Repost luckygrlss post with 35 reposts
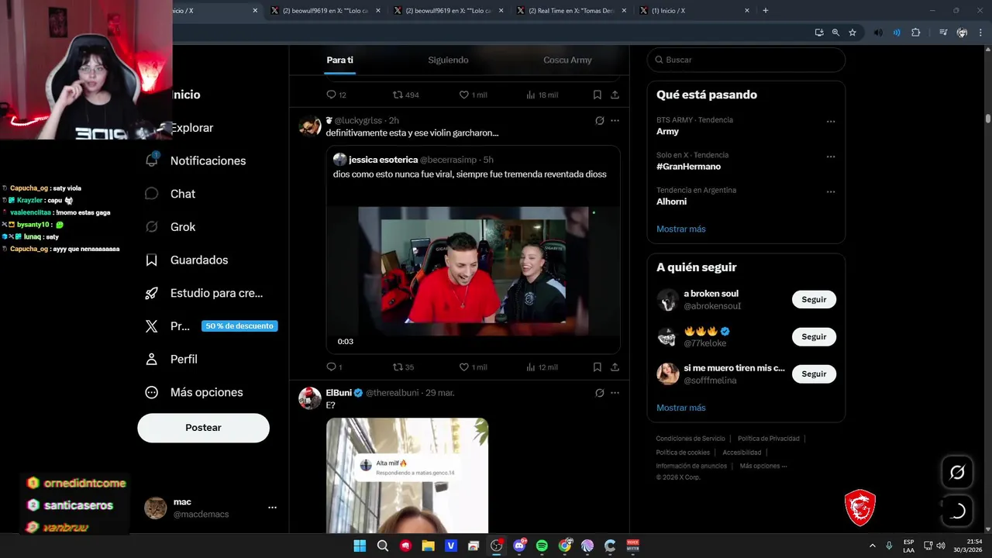Screen dimensions: 992x558 (404, 367)
